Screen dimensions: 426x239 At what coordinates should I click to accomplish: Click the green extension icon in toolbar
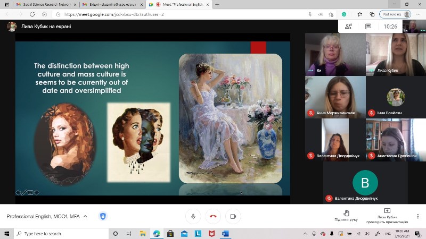click(x=344, y=14)
